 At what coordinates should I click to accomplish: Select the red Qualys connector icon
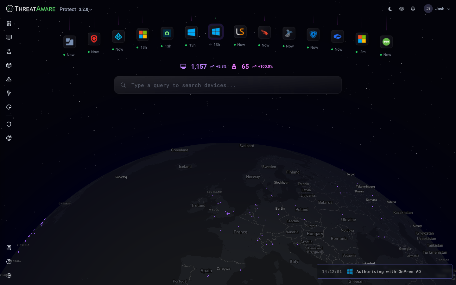click(94, 39)
